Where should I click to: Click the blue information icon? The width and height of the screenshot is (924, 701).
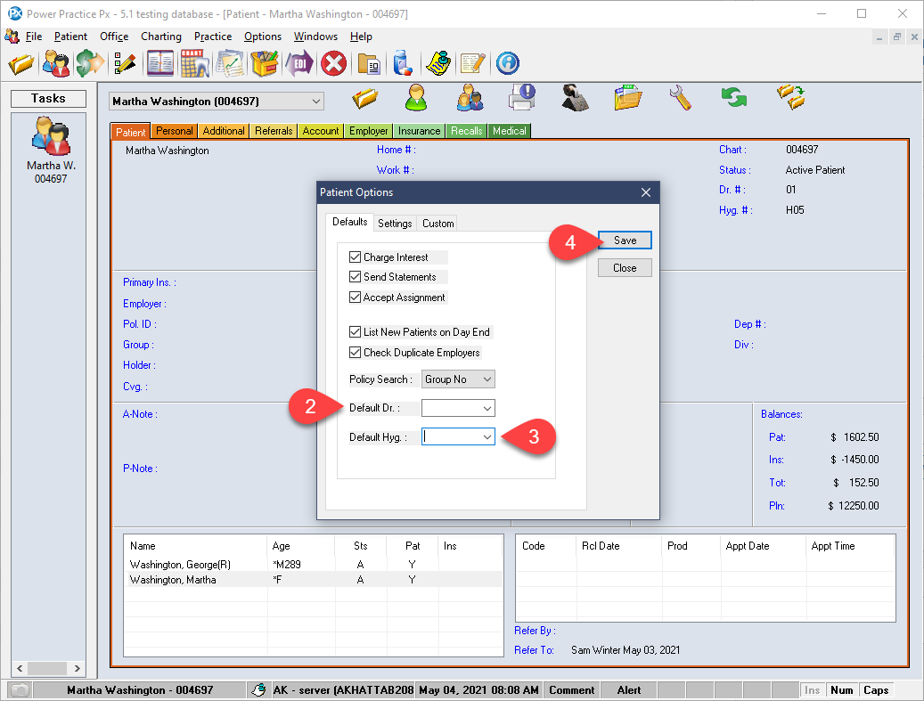pyautogui.click(x=507, y=63)
